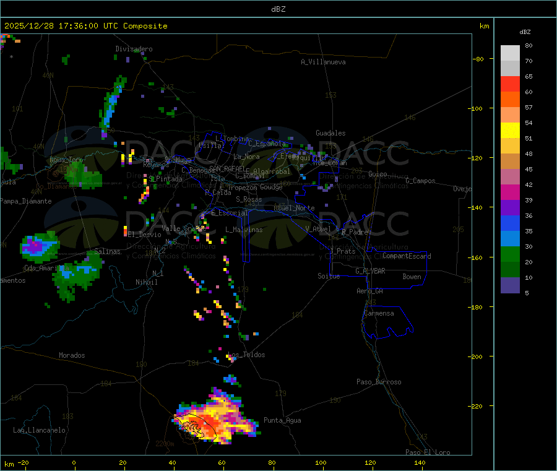Click the La_Nora location label
Screen dimensions: 557x471
(246, 157)
